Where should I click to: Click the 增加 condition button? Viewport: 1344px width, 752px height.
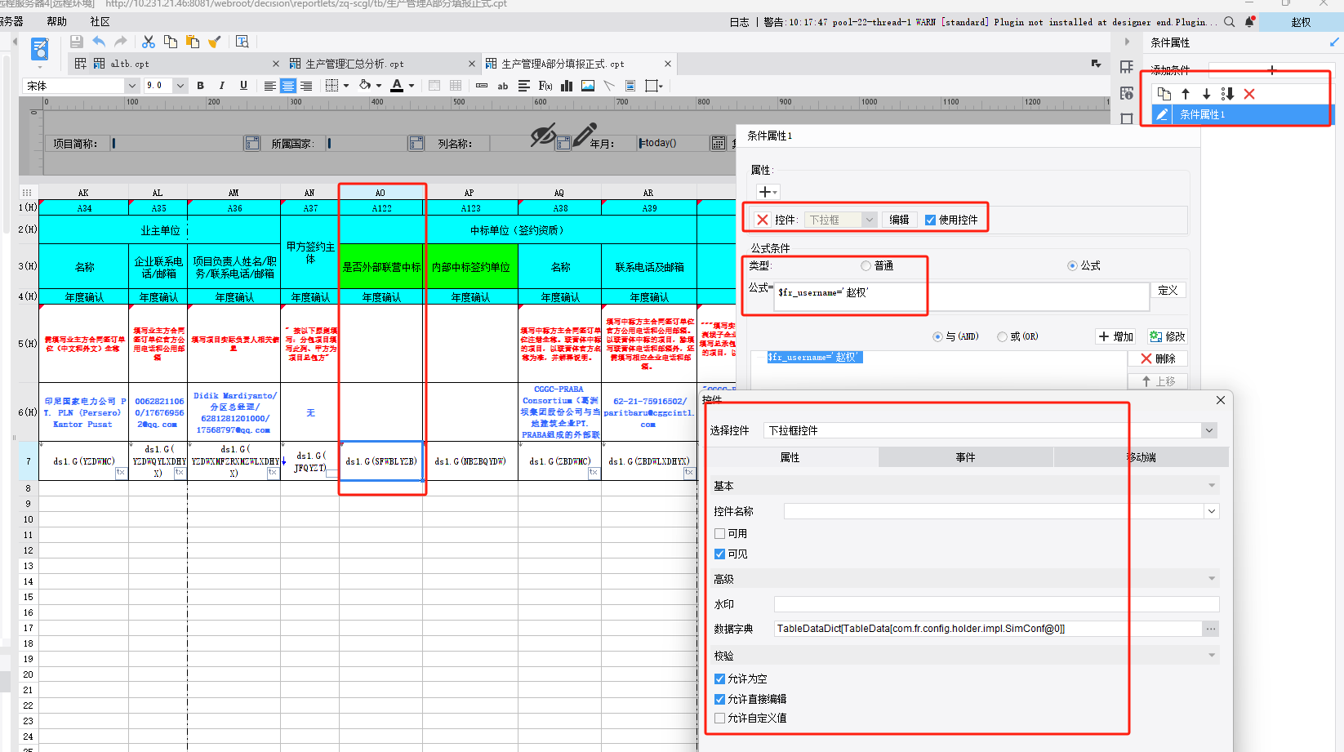1116,336
